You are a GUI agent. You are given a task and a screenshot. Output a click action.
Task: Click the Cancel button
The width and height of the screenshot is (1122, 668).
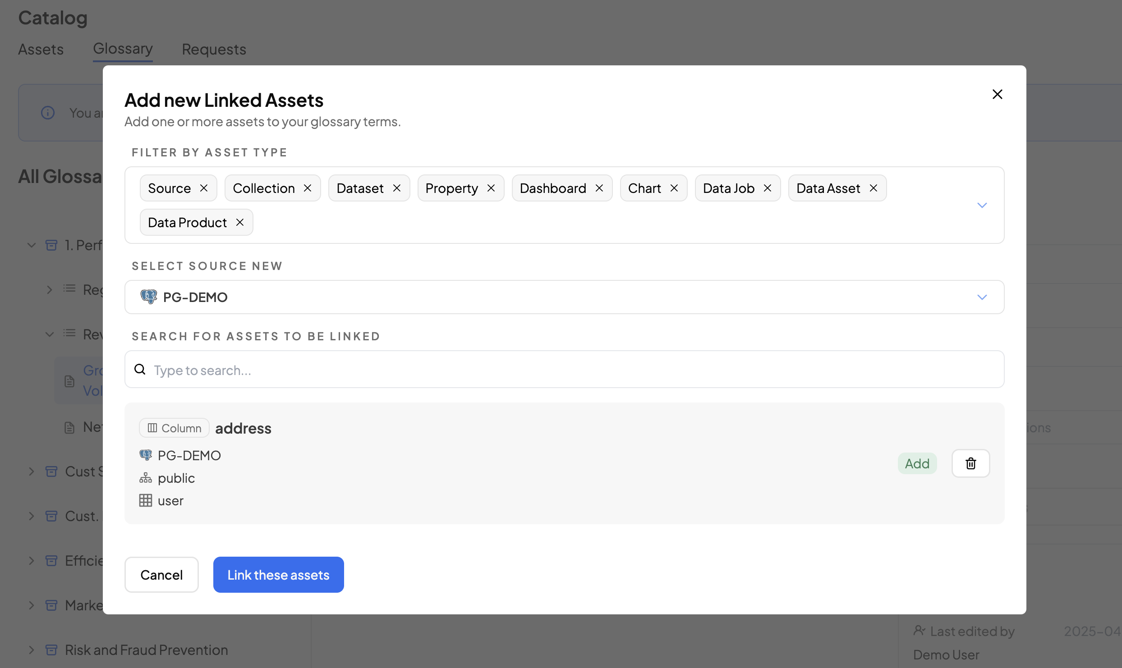coord(161,575)
